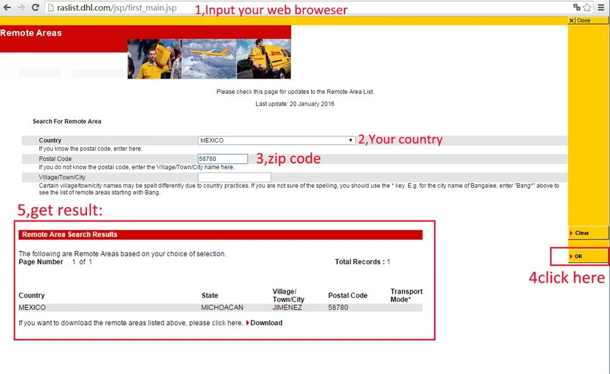Viewport: 610px width, 374px height.
Task: Click the browser forward arrow
Action: coord(21,8)
